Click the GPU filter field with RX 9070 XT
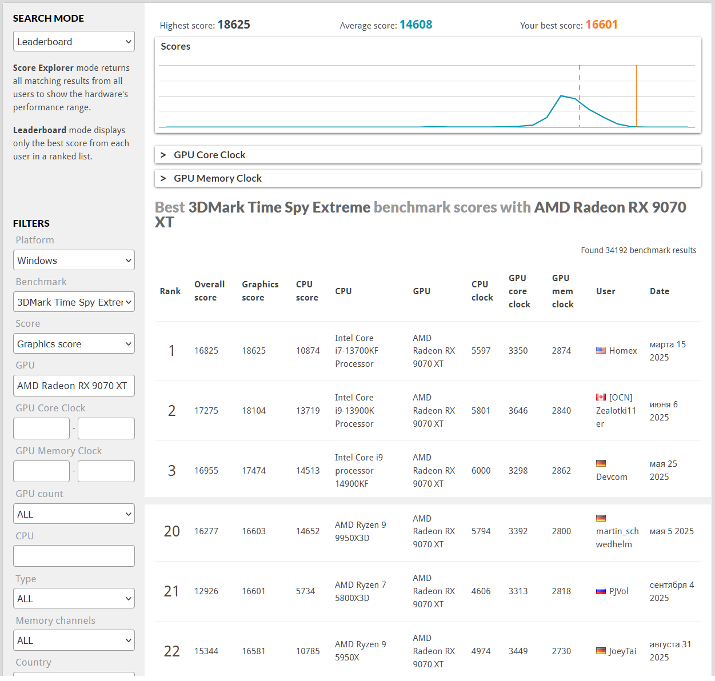This screenshot has width=715, height=681. (x=74, y=386)
